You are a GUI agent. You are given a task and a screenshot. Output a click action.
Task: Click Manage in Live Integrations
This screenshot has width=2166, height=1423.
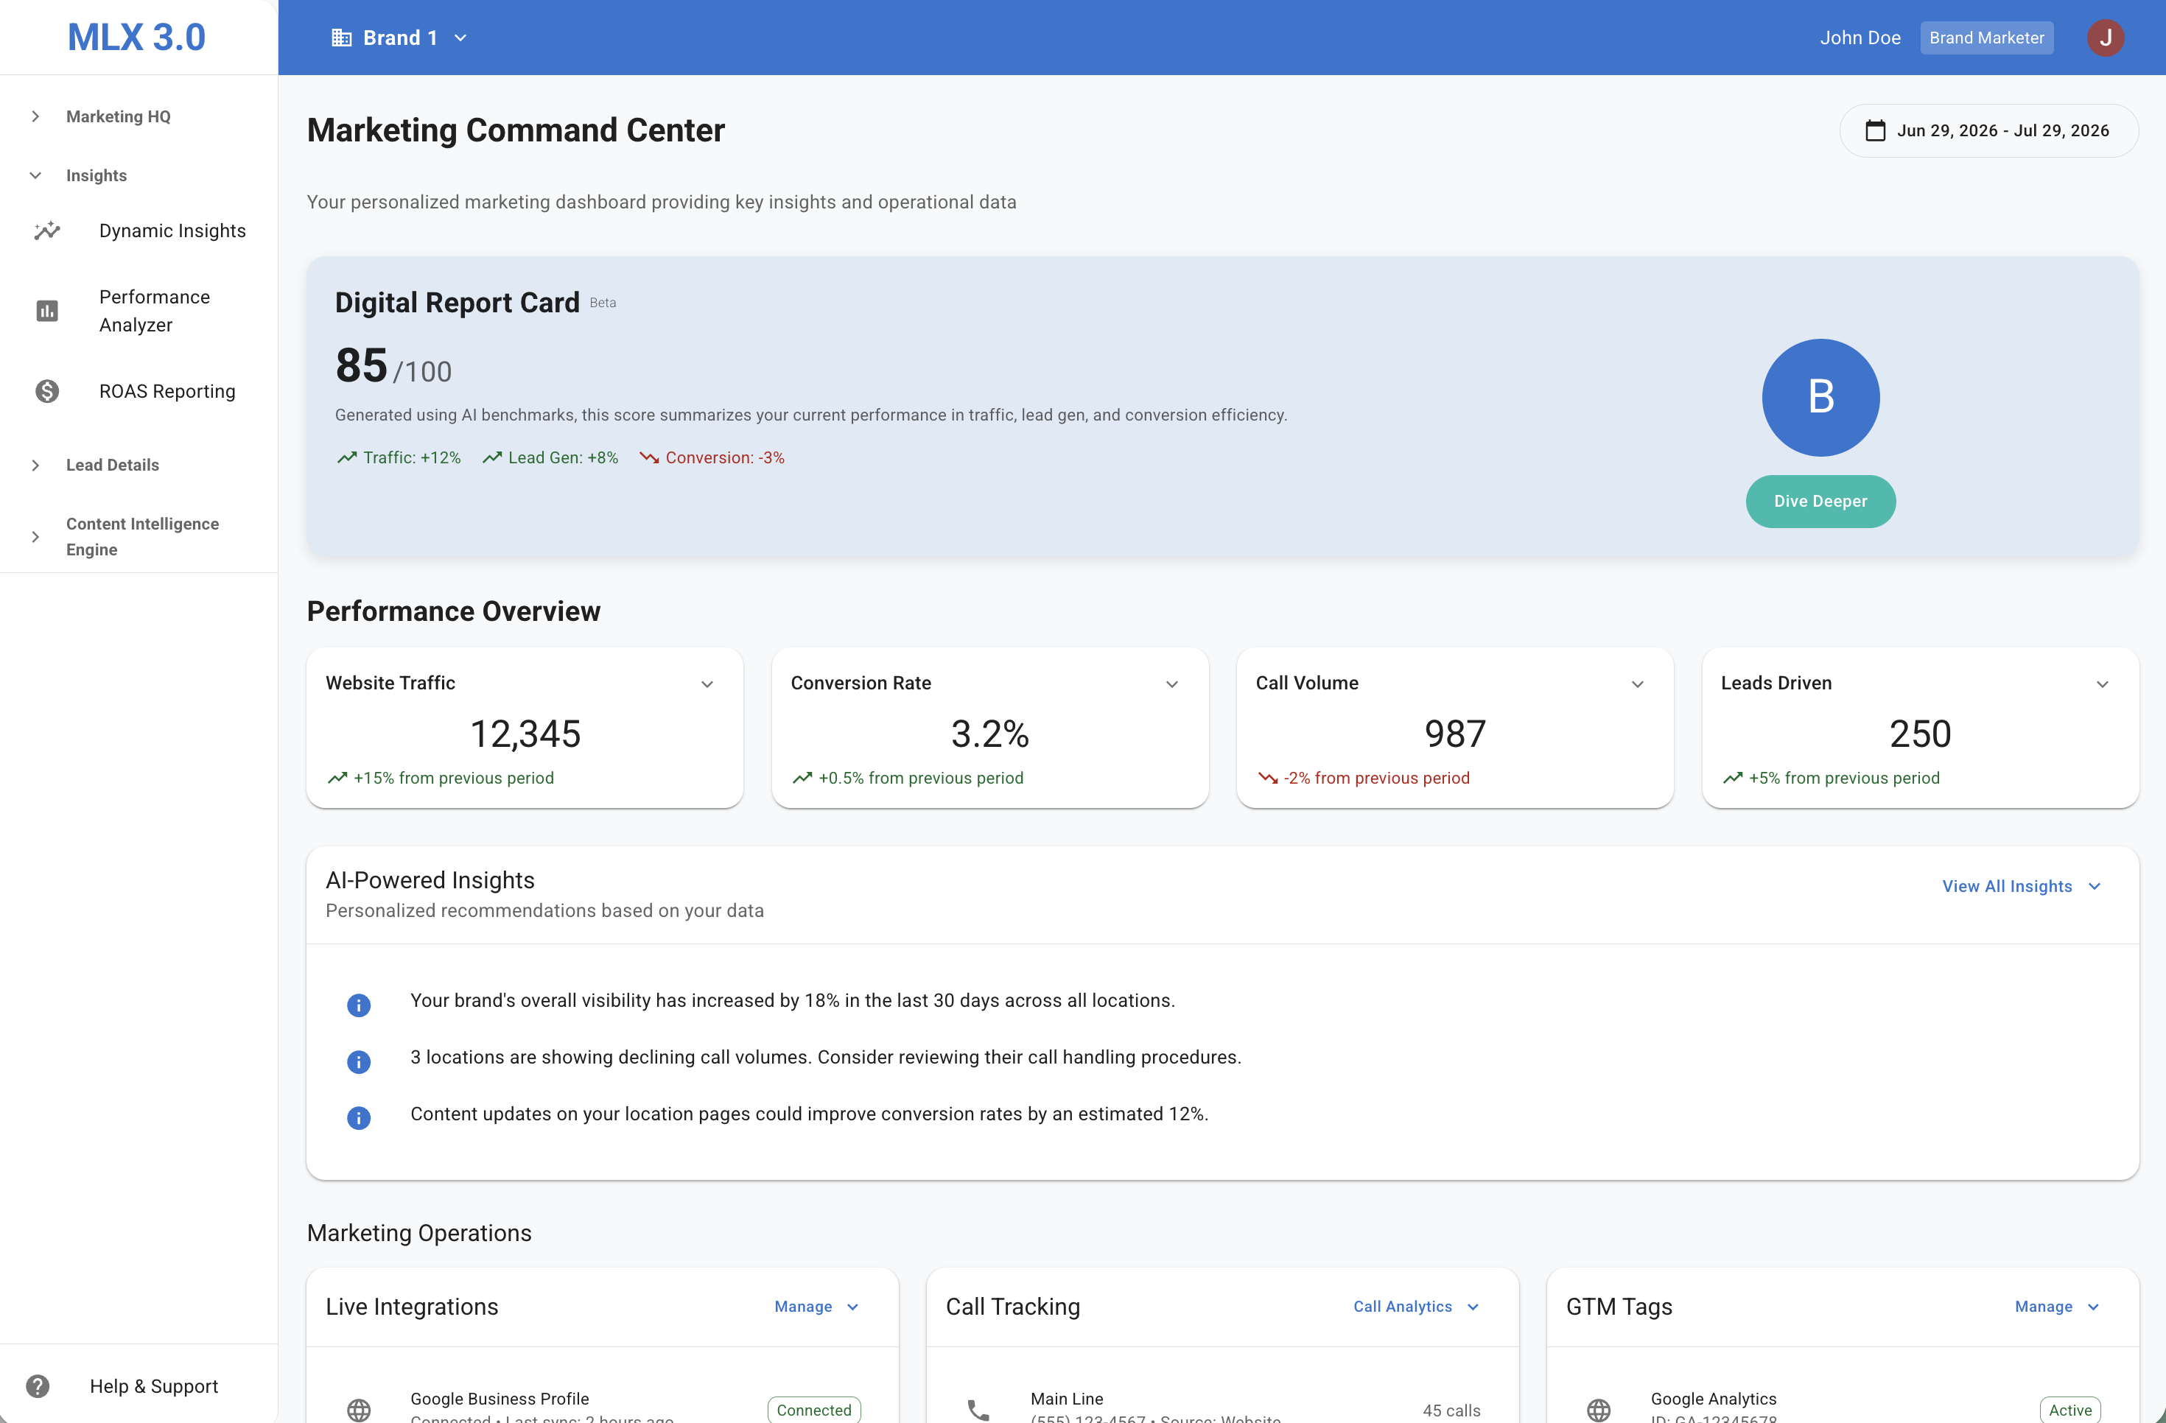816,1307
